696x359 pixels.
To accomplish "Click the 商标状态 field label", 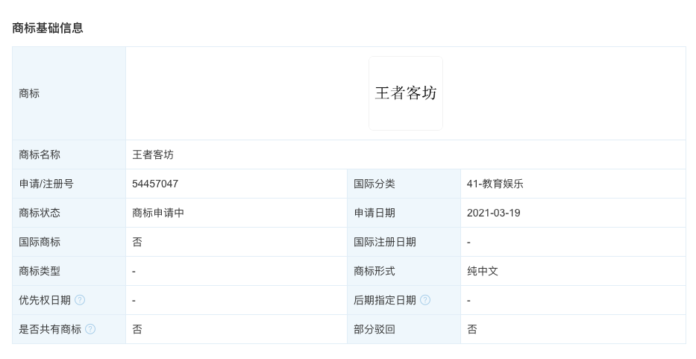I will tap(40, 213).
